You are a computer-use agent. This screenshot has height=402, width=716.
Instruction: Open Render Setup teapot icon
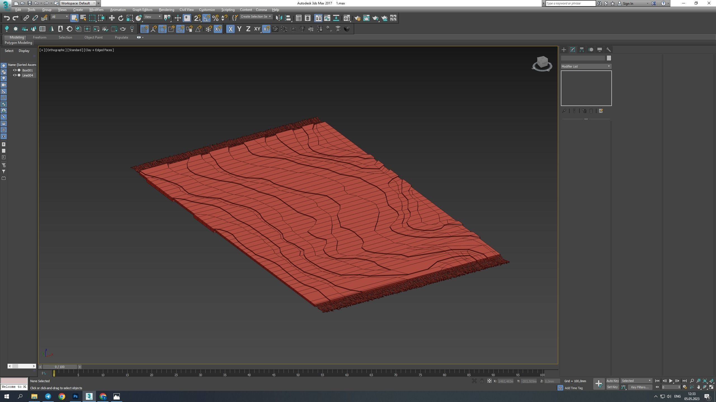357,18
